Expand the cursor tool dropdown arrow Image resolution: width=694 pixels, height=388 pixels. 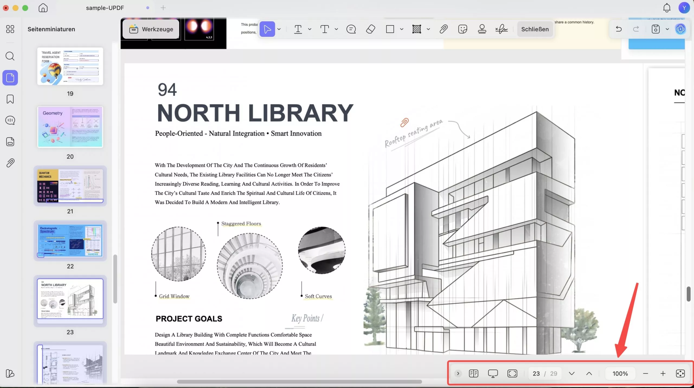(x=279, y=29)
